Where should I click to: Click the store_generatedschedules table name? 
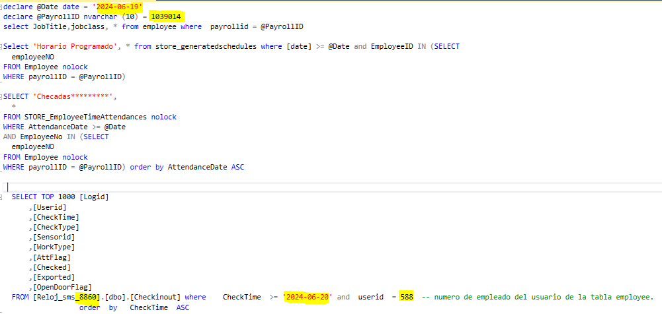point(206,47)
